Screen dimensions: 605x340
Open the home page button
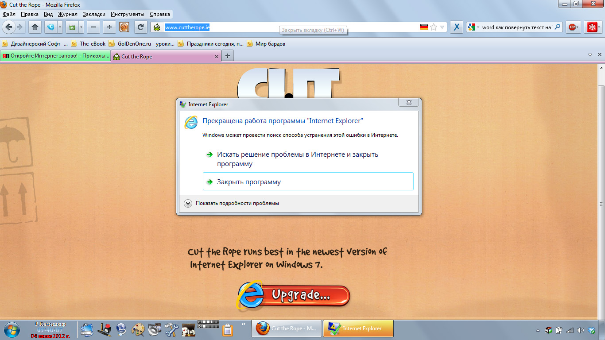coord(35,27)
